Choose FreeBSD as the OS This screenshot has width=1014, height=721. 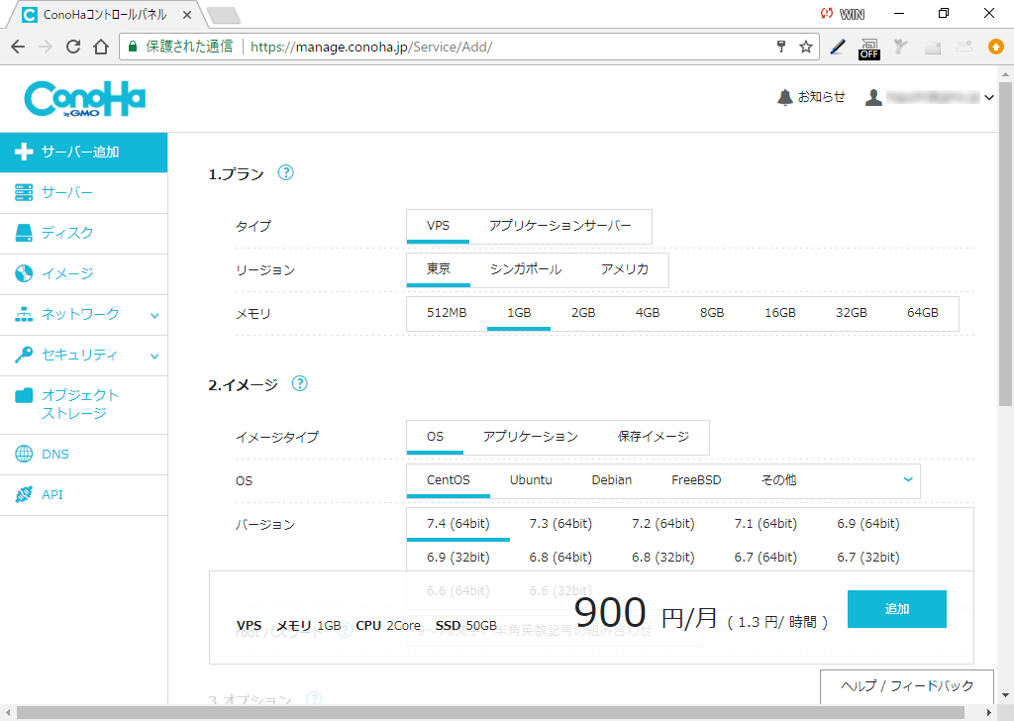(x=696, y=479)
